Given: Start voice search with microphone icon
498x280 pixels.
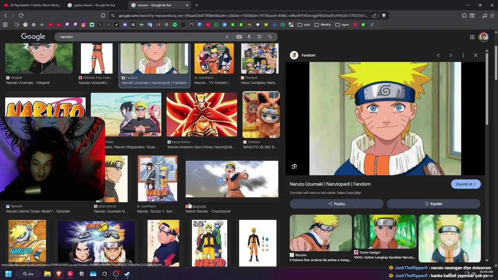Looking at the screenshot, I should click(x=249, y=37).
